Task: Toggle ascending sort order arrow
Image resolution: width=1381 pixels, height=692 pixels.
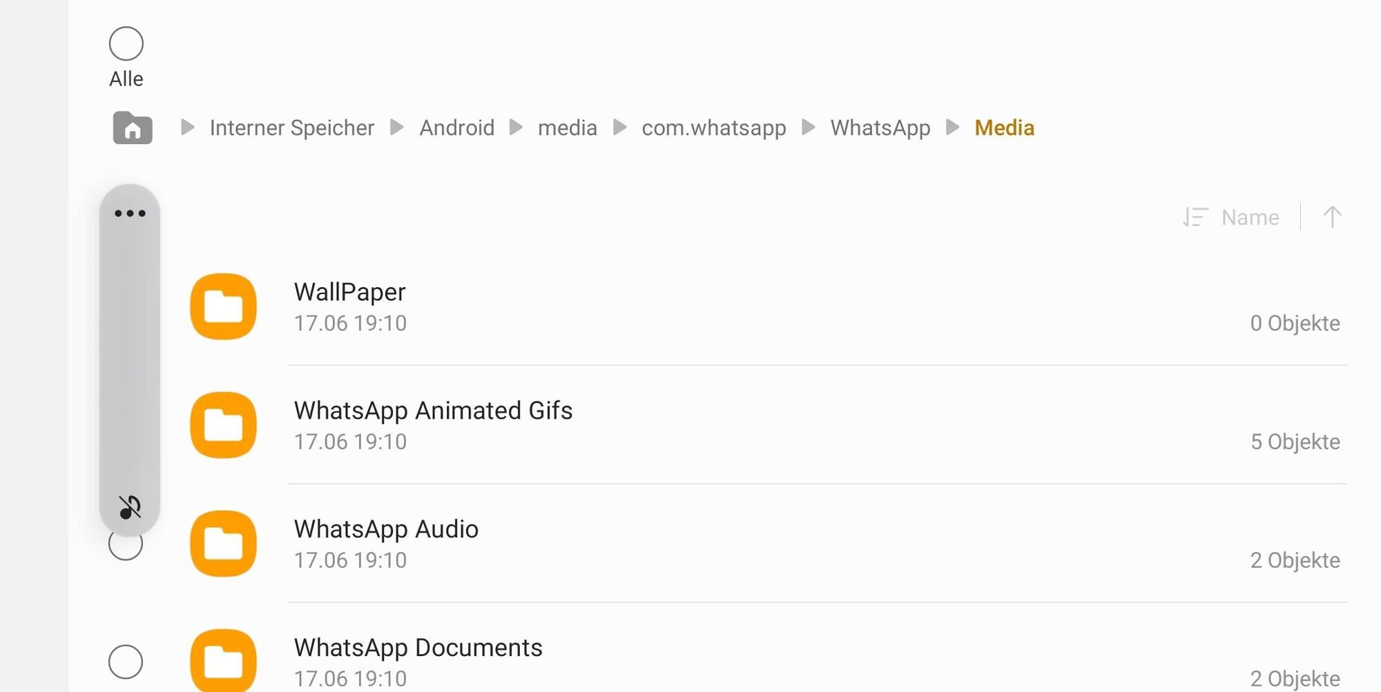Action: click(x=1332, y=217)
